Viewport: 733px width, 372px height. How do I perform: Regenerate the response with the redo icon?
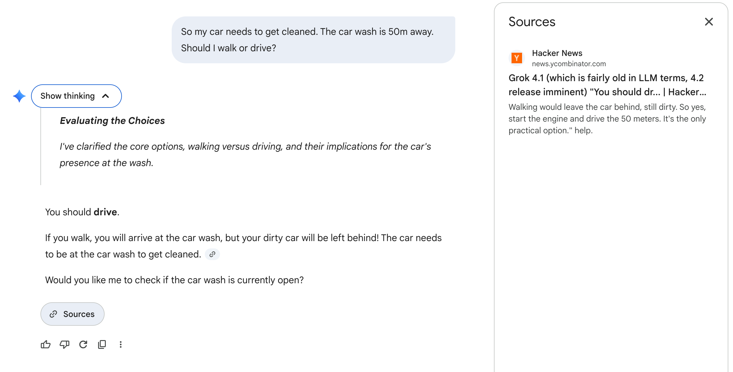83,344
